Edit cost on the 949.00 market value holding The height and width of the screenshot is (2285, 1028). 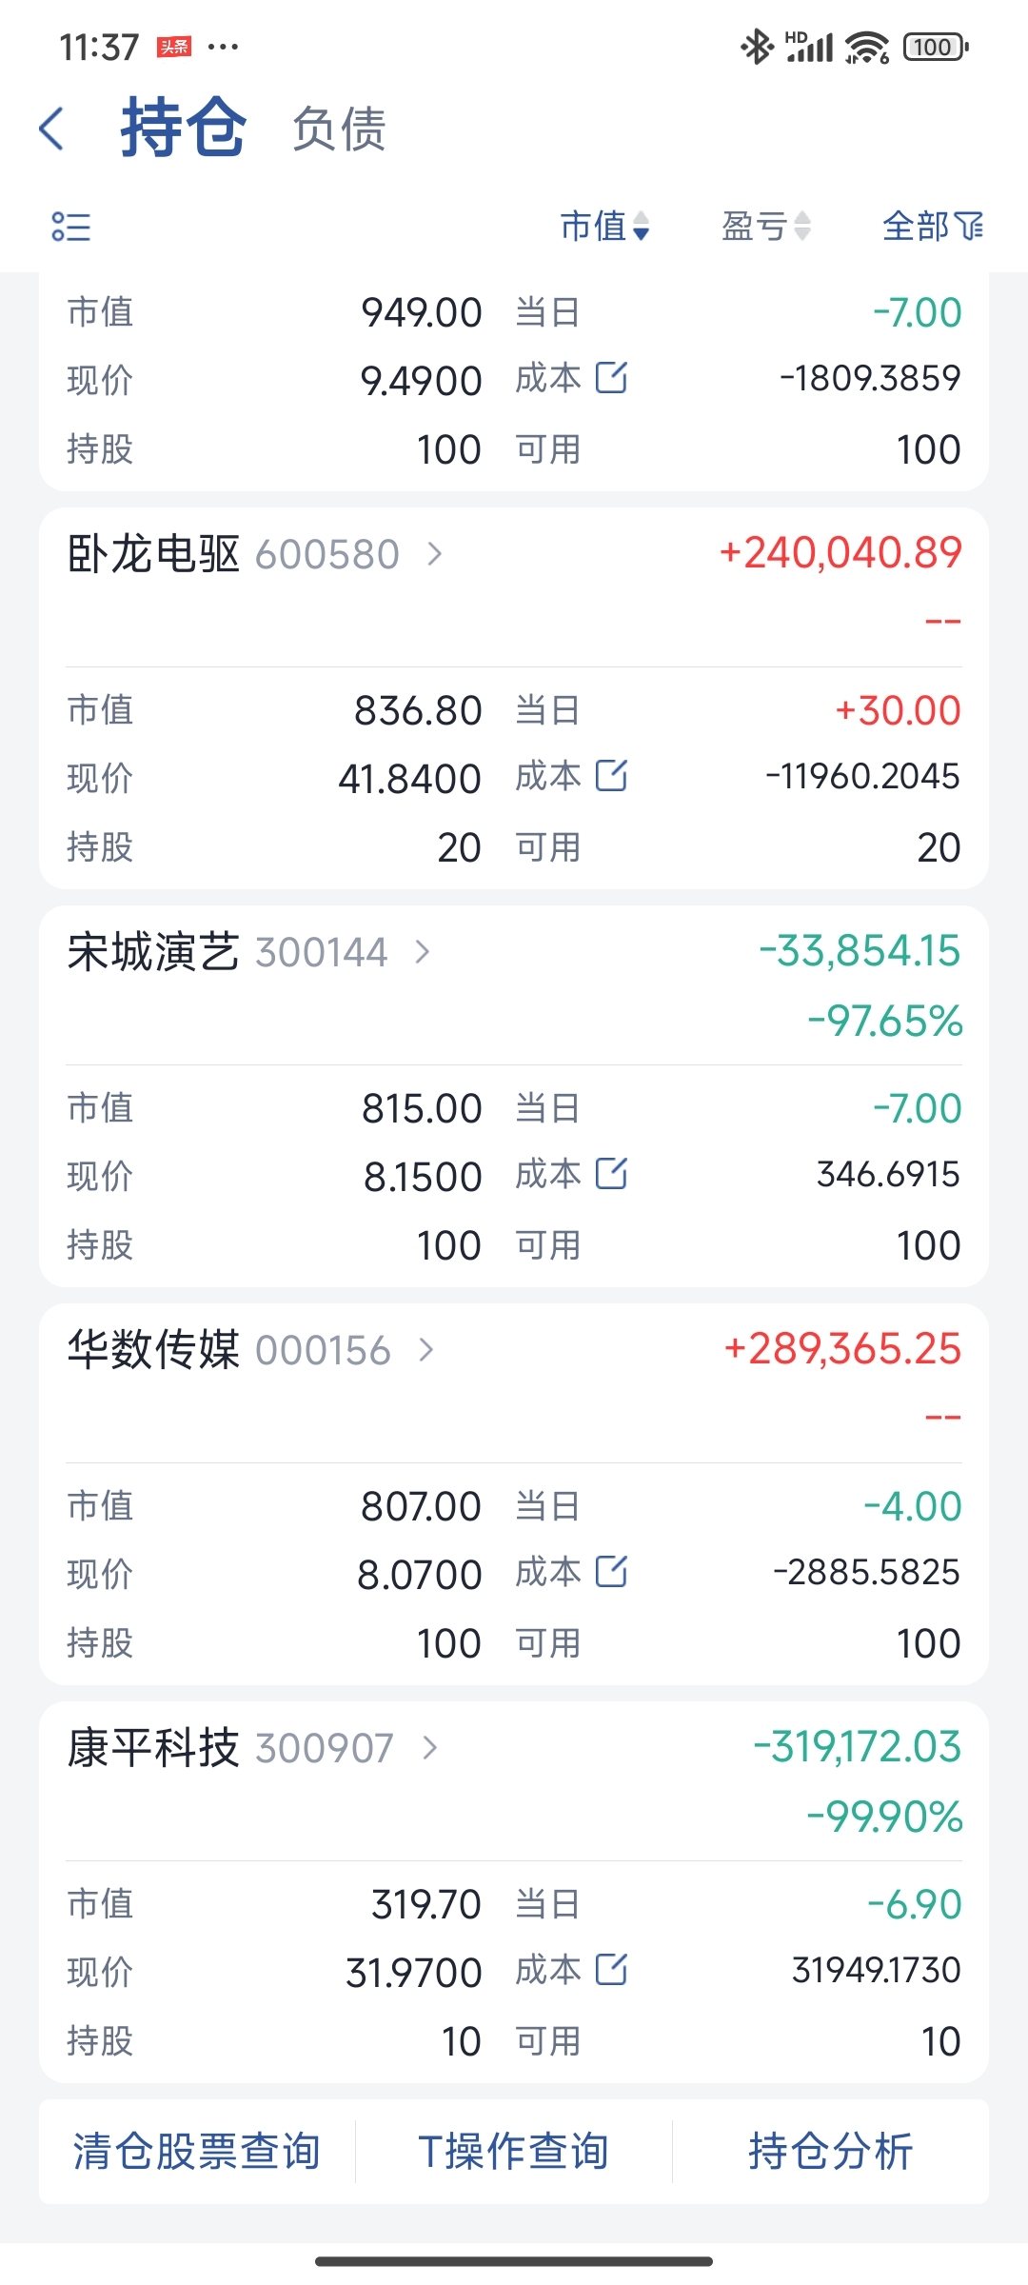click(x=611, y=378)
